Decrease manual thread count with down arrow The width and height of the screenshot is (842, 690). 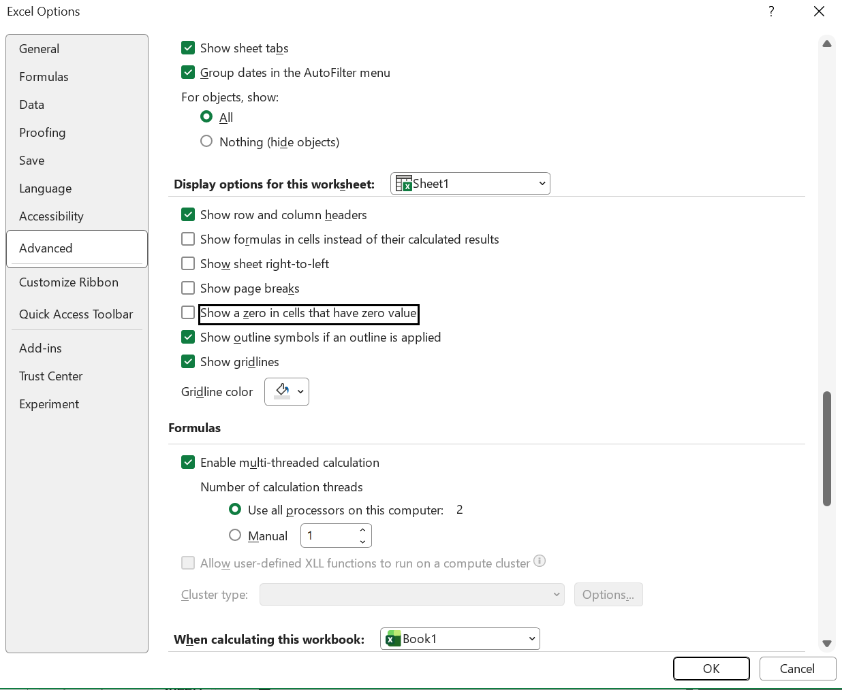click(362, 542)
